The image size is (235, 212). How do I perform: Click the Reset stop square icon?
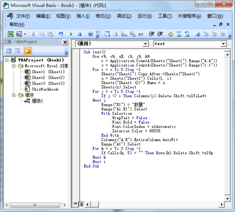tap(80, 34)
